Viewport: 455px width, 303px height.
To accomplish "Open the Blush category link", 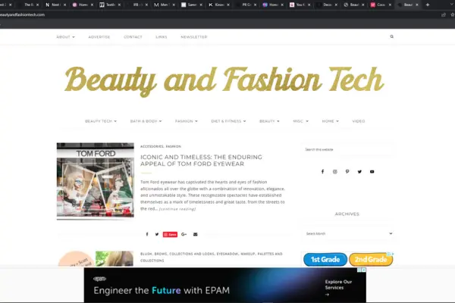I will [x=146, y=254].
